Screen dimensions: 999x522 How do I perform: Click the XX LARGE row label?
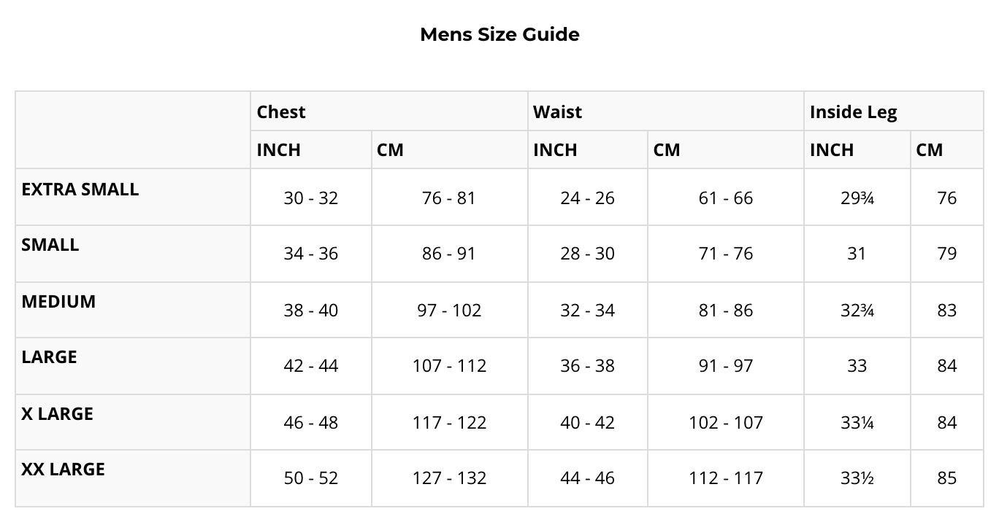(63, 469)
